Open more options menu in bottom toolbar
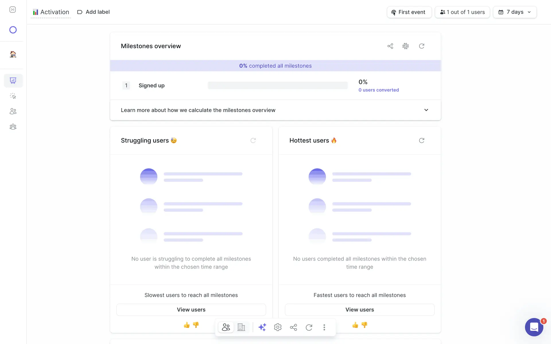This screenshot has width=551, height=344. 324,327
